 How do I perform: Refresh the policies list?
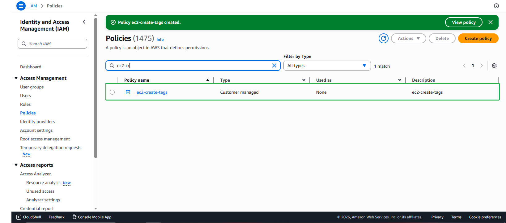(384, 38)
